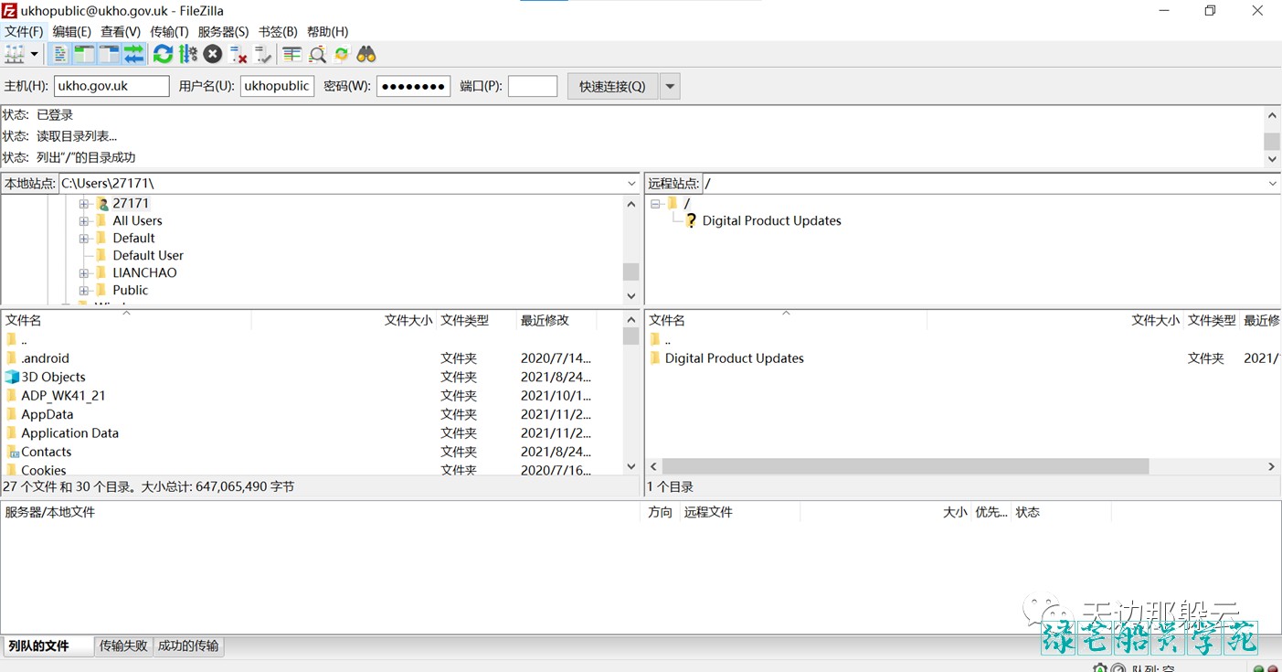
Task: Click the 用户名 username field
Action: 278,86
